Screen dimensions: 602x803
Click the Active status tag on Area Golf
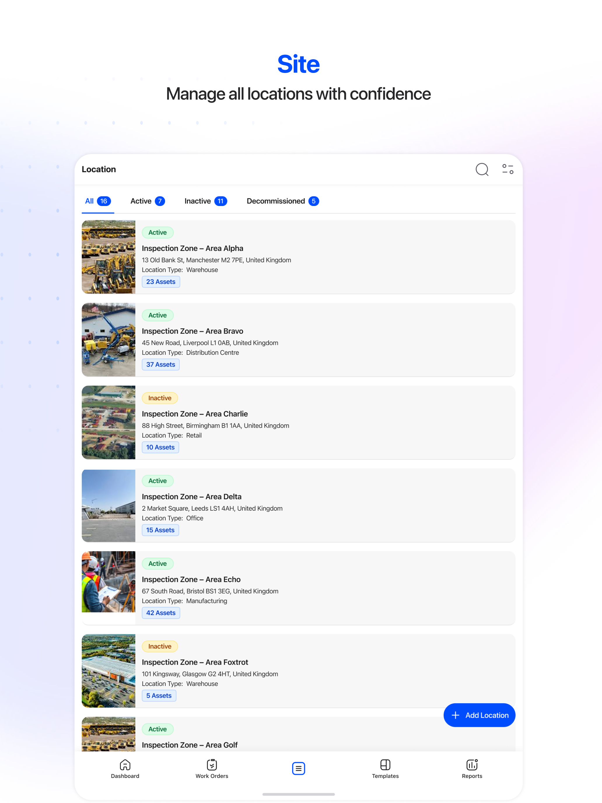157,729
